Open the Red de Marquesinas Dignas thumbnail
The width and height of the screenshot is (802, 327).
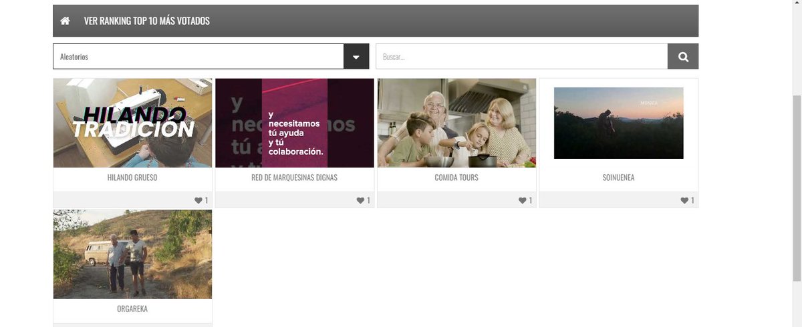(x=295, y=123)
